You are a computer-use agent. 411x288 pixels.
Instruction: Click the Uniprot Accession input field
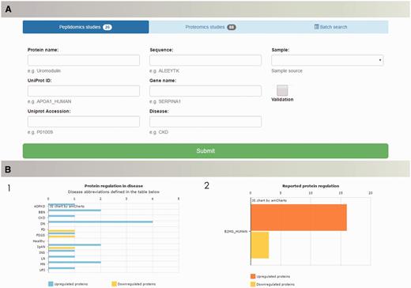click(84, 122)
